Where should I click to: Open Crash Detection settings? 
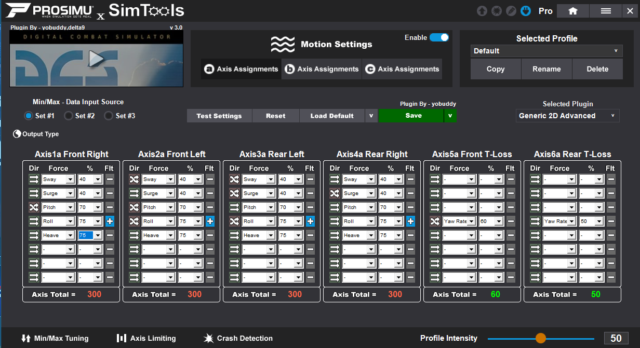point(238,338)
